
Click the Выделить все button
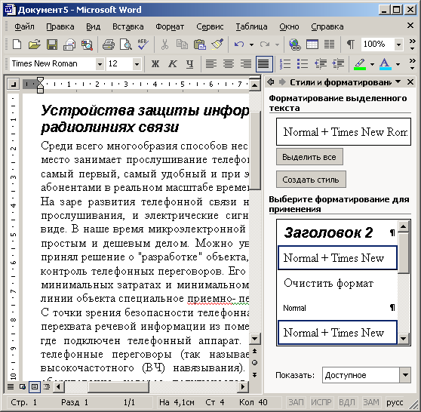(309, 157)
